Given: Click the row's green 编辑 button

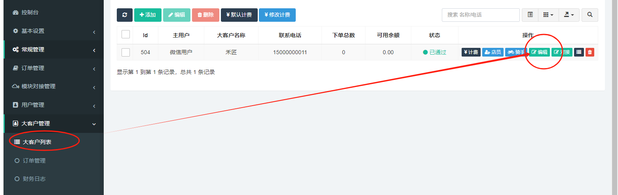Looking at the screenshot, I should click(539, 52).
